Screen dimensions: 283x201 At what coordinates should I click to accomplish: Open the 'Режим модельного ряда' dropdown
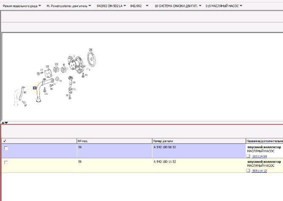tap(22, 6)
